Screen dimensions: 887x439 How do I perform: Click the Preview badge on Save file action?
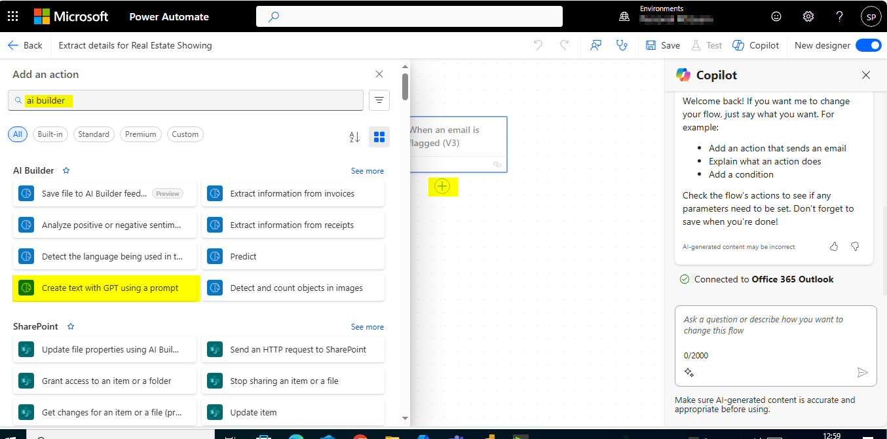click(x=168, y=193)
